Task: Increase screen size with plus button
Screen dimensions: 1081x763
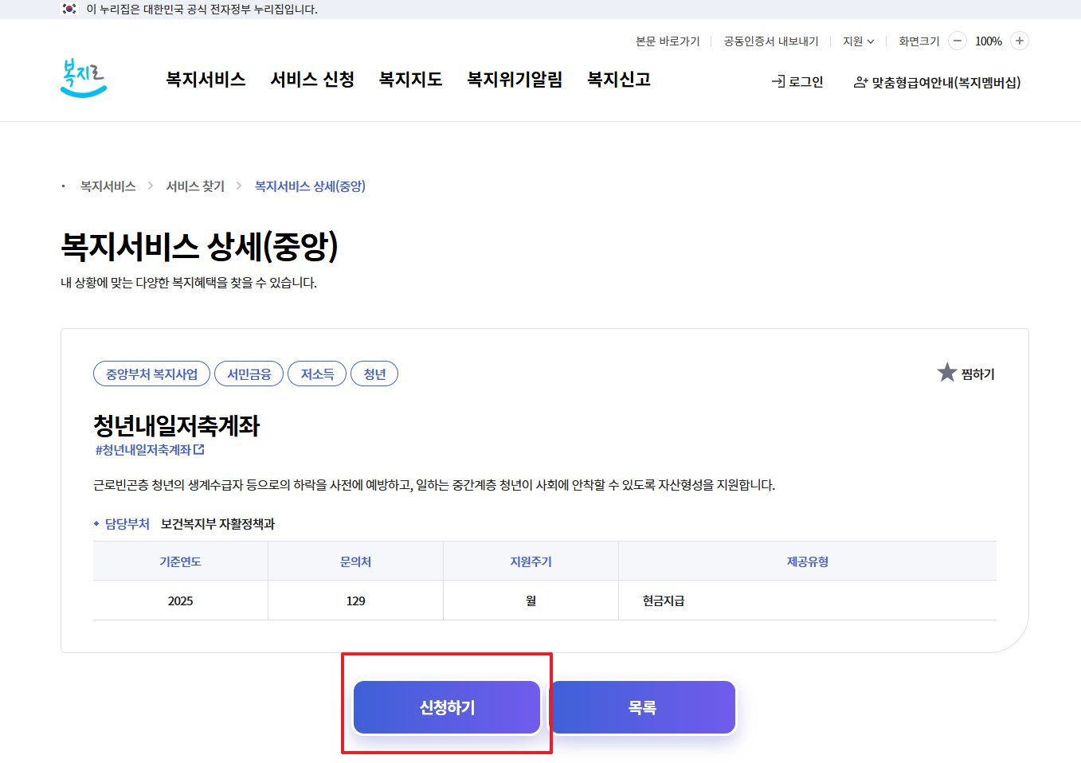Action: [1020, 41]
